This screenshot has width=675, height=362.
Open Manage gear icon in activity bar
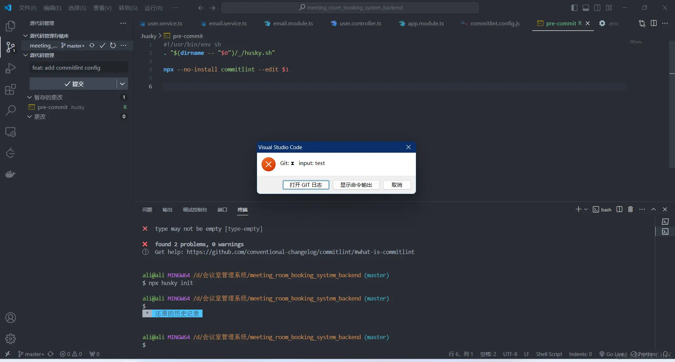11,339
